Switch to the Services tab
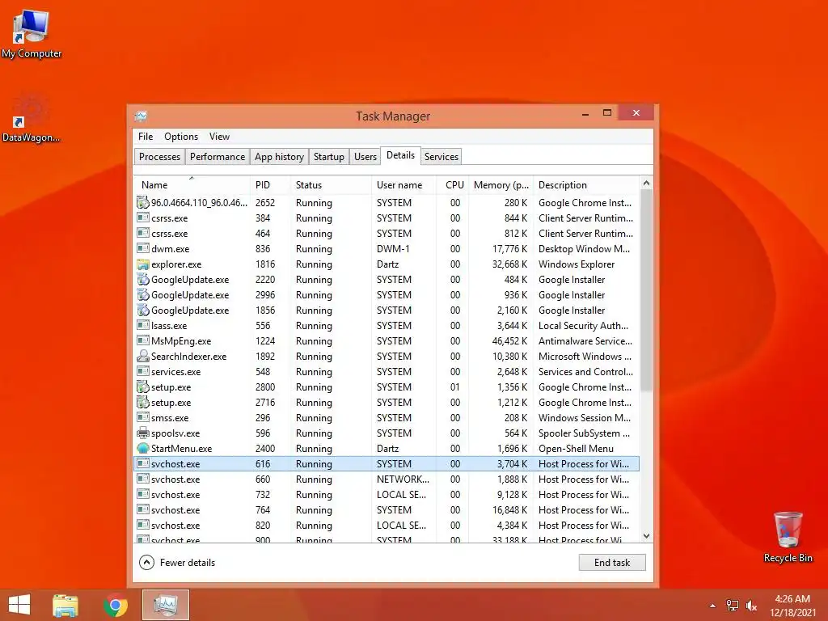The image size is (828, 621). tap(441, 157)
